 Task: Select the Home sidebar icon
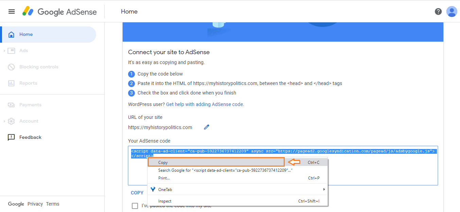pyautogui.click(x=11, y=34)
